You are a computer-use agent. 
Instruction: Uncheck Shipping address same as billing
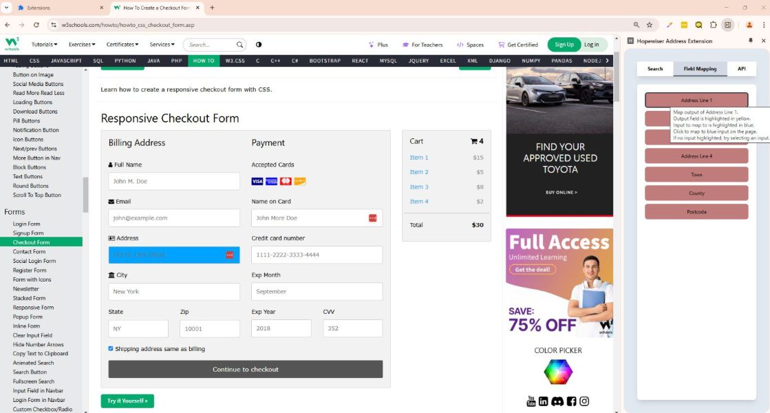111,349
